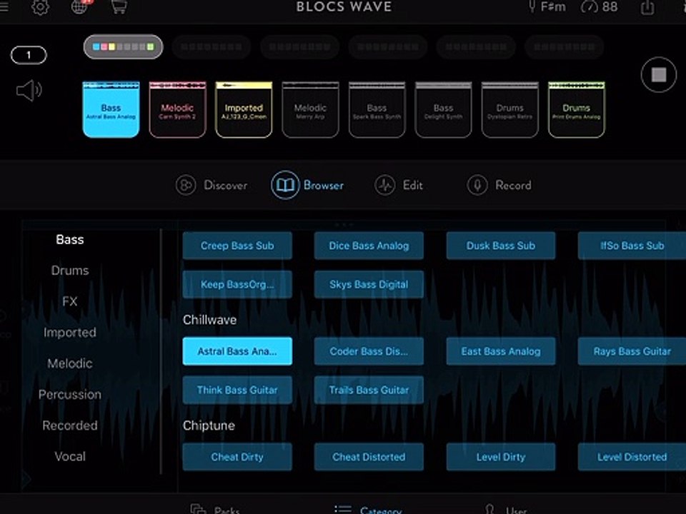Toggle the Melodic Merry Arp pad

pyautogui.click(x=311, y=110)
